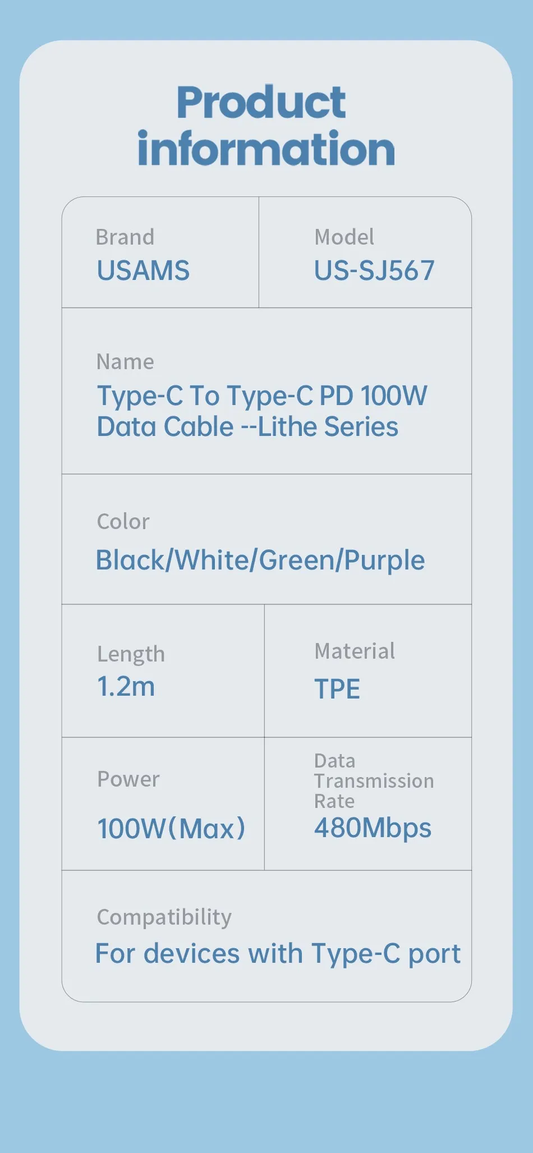Select the US-SJ567 model number
533x1153 pixels.
pyautogui.click(x=374, y=270)
